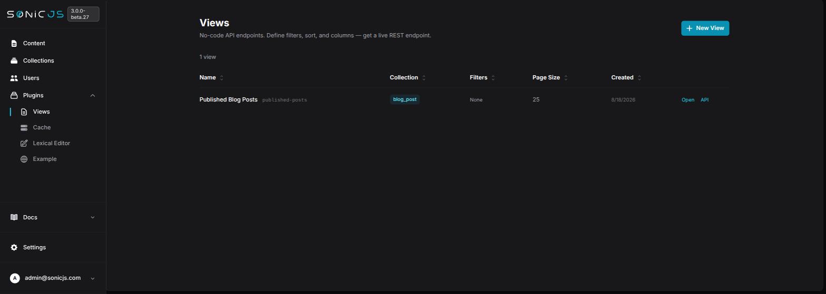This screenshot has width=826, height=294.
Task: Open Collections in the sidebar
Action: (x=38, y=60)
